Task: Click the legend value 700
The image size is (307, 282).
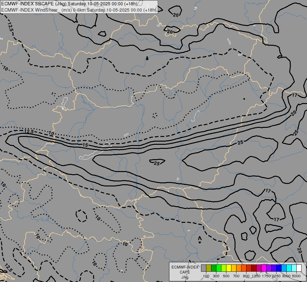Action: [236, 276]
